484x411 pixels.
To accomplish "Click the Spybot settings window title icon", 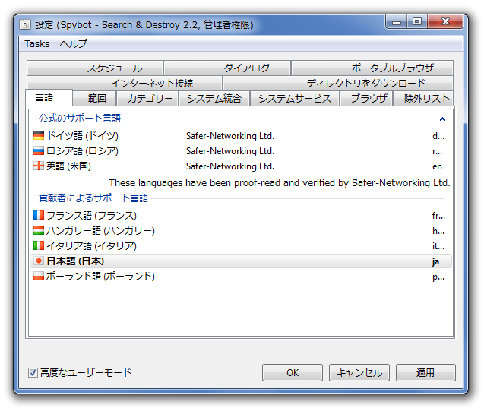I will click(x=25, y=24).
